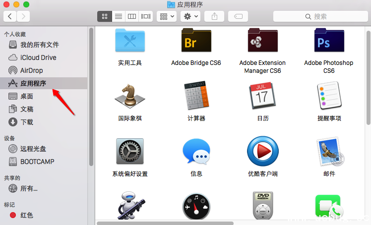Select 应用程序 in the sidebar
Image resolution: width=371 pixels, height=225 pixels.
tap(44, 83)
